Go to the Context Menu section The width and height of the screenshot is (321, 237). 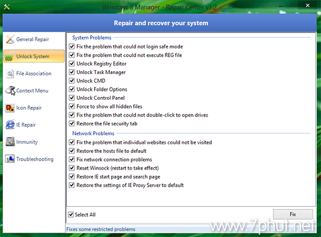[32, 90]
